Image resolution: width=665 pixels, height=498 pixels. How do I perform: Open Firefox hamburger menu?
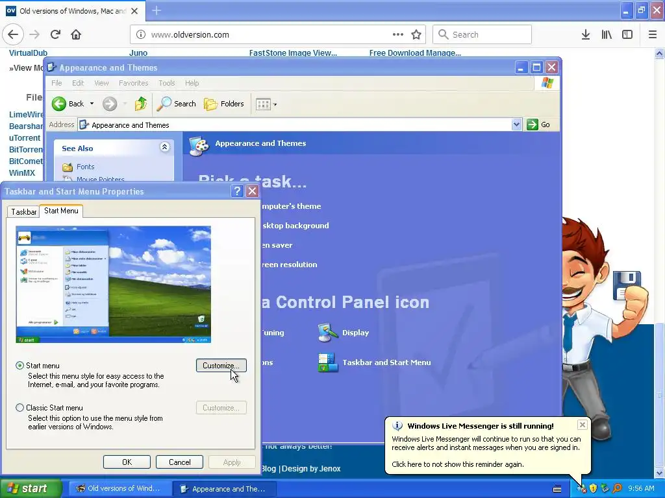point(653,34)
